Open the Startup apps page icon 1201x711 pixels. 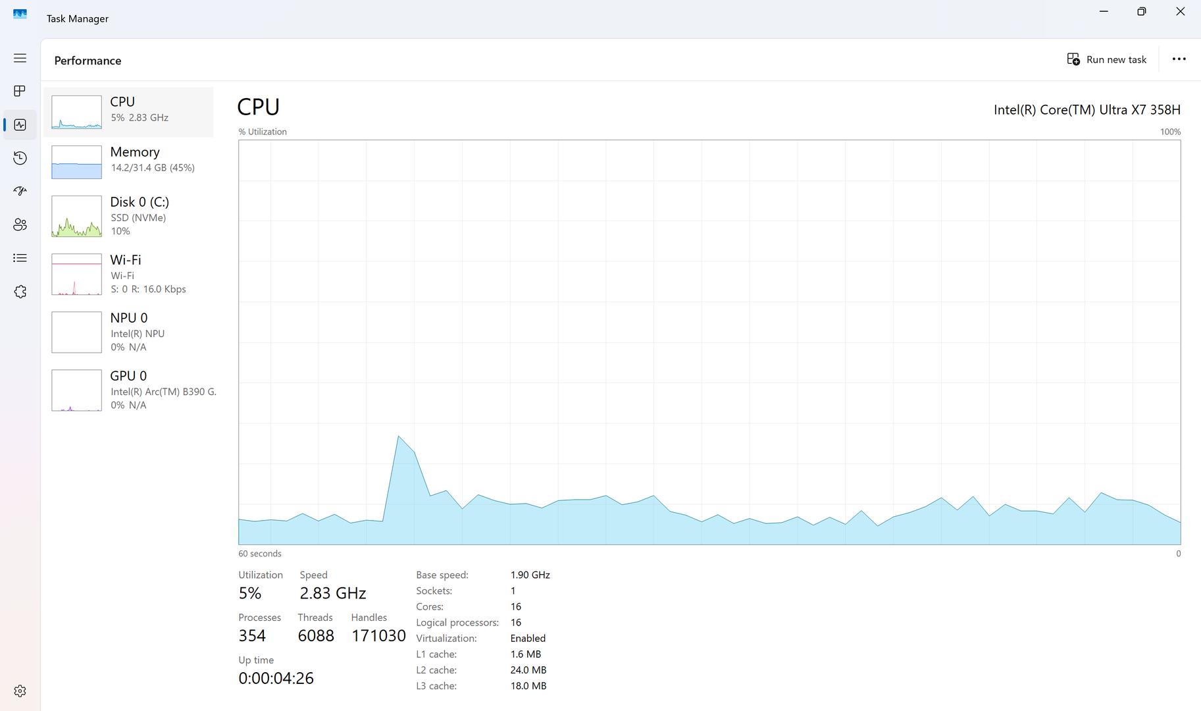[x=20, y=191]
